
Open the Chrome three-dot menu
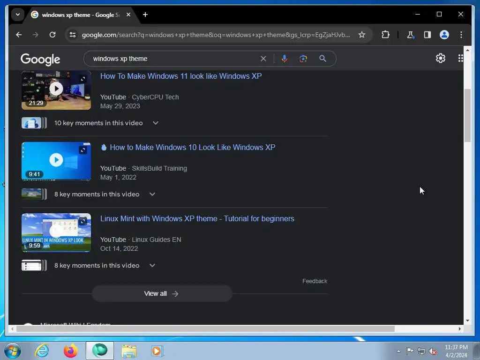[x=461, y=35]
